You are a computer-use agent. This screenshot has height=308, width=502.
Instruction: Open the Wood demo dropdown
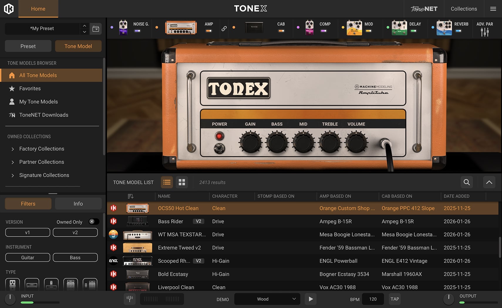(x=267, y=299)
